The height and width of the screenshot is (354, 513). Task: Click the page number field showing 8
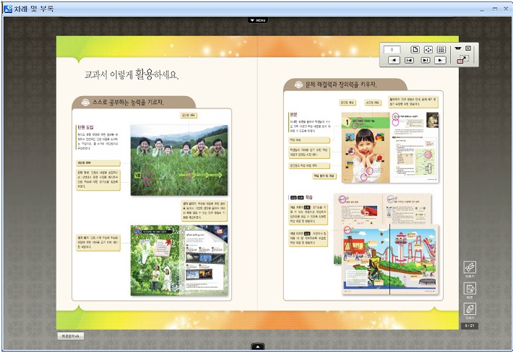click(392, 50)
